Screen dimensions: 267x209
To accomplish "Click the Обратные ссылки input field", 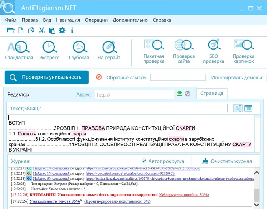I will [x=178, y=77].
